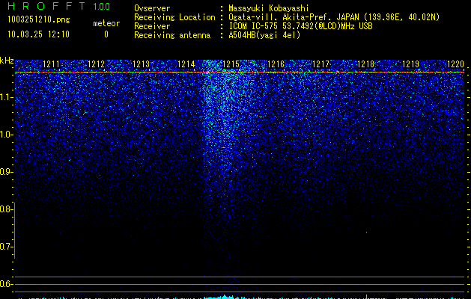This screenshot has height=299, width=471.
Task: Click the Receiver label
Action: coord(152,26)
